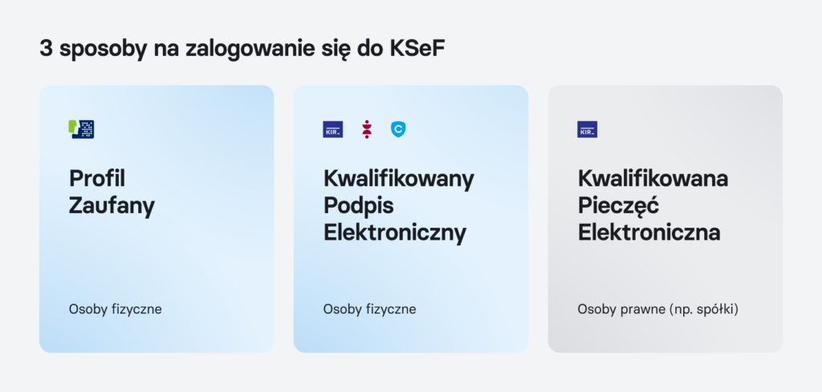The height and width of the screenshot is (392, 822).
Task: Click the red emblem icon beside KIR
Action: coord(367,129)
